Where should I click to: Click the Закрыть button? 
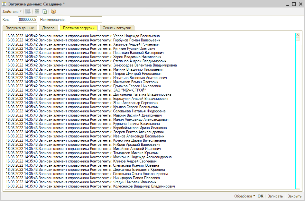294,196
